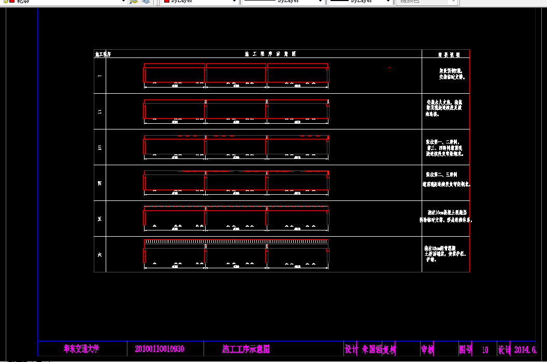Select the step 四 description starting 张拉第二、三跨
The width and height of the screenshot is (547, 362).
[447, 179]
